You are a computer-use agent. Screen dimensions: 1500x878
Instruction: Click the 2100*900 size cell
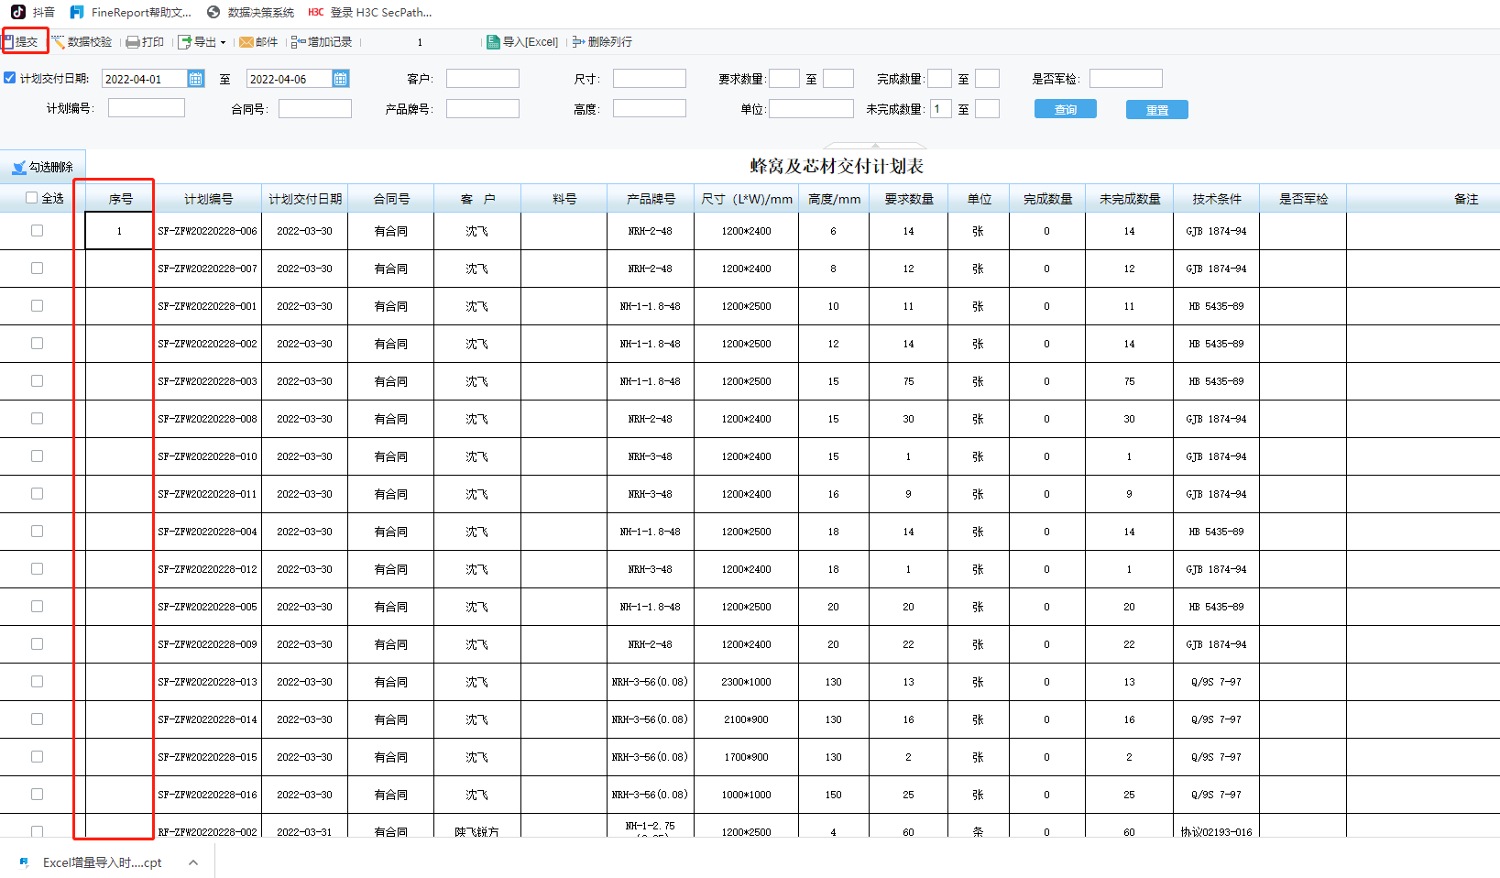coord(747,719)
